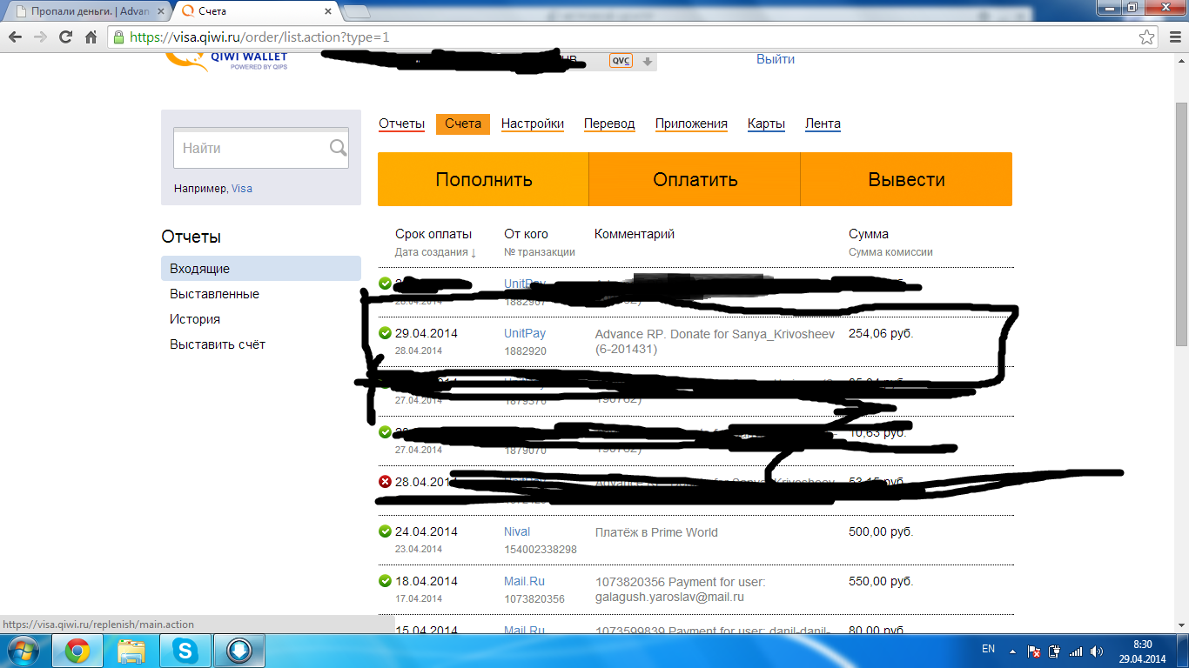Bookmark this page with the star icon
The width and height of the screenshot is (1189, 668).
coord(1147,37)
